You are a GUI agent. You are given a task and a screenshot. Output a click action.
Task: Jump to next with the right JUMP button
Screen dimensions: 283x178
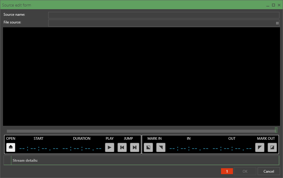click(x=135, y=147)
